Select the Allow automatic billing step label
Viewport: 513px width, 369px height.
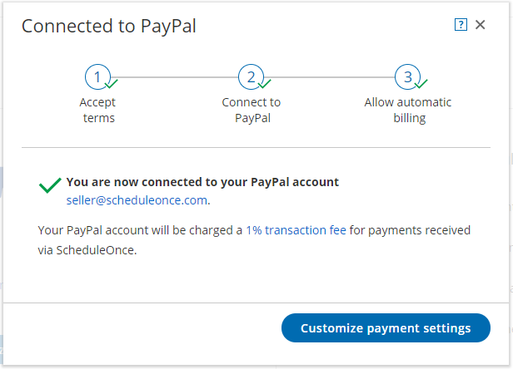[407, 111]
